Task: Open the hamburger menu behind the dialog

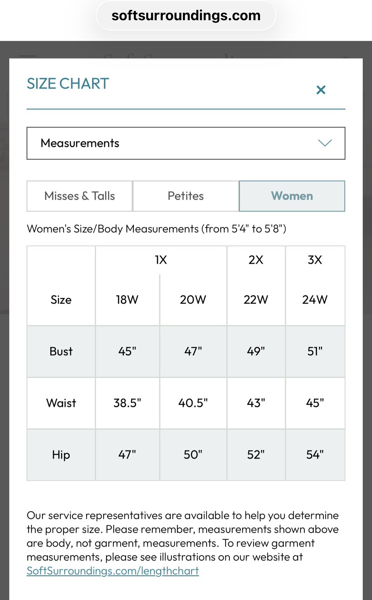Action: click(28, 56)
